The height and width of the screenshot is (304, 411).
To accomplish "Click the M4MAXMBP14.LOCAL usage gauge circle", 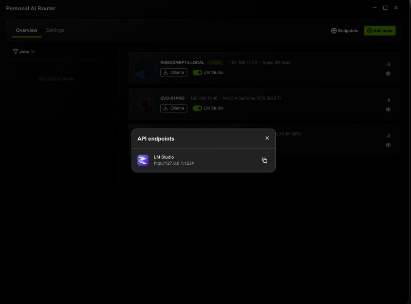I will coord(144,68).
